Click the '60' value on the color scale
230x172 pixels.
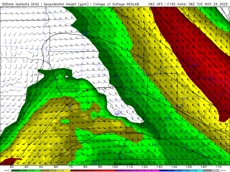pos(56,167)
